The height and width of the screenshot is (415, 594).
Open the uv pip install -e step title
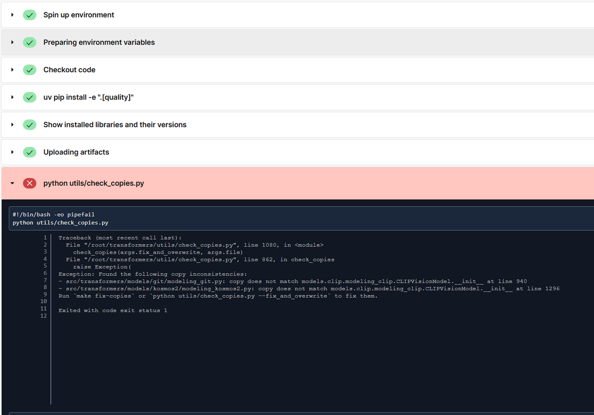(x=89, y=98)
